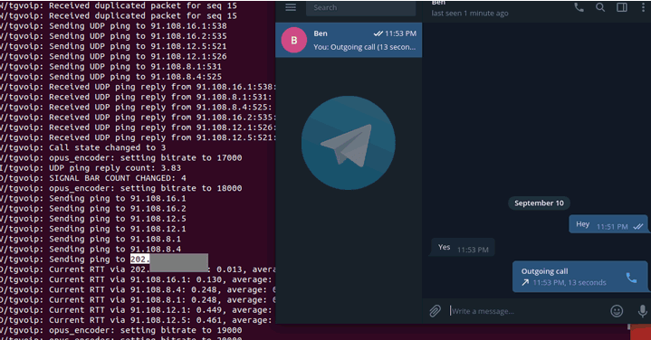Call back using phone icon in Outgoing call bubble
This screenshot has width=651, height=340.
(x=631, y=278)
